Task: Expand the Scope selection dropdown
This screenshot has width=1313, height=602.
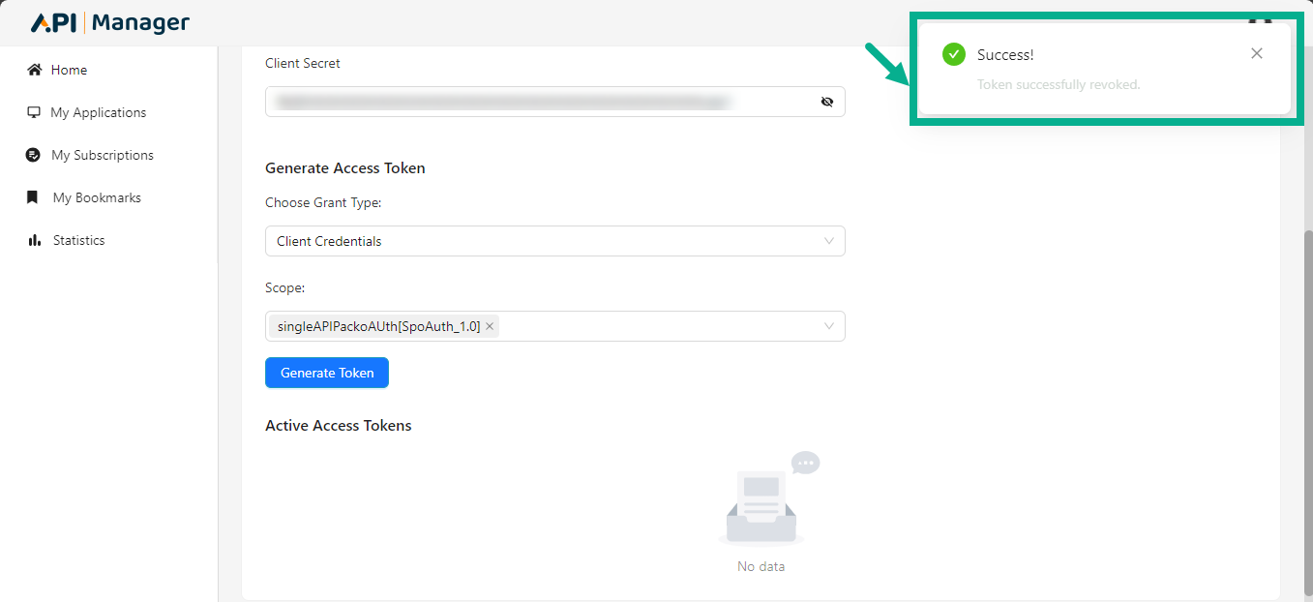Action: [828, 326]
